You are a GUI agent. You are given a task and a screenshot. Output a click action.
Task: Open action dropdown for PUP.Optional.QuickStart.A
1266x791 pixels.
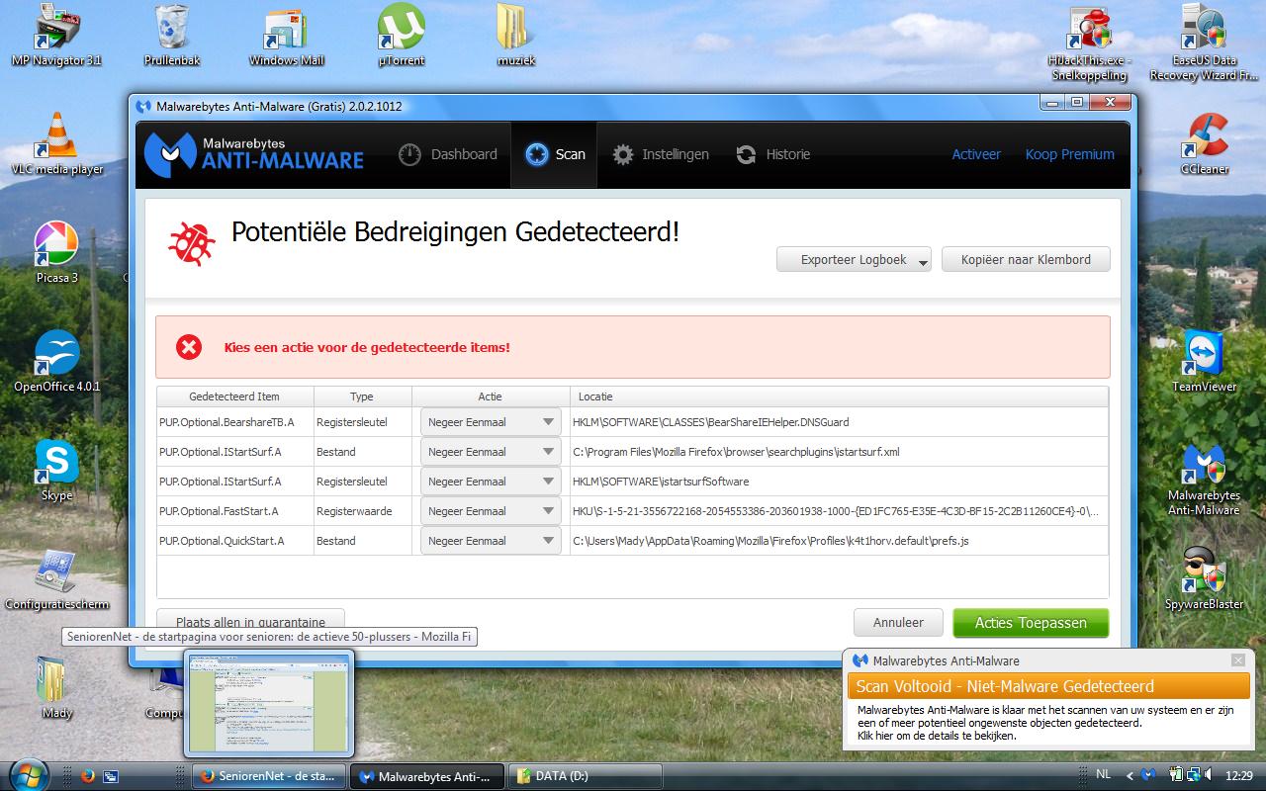(491, 541)
